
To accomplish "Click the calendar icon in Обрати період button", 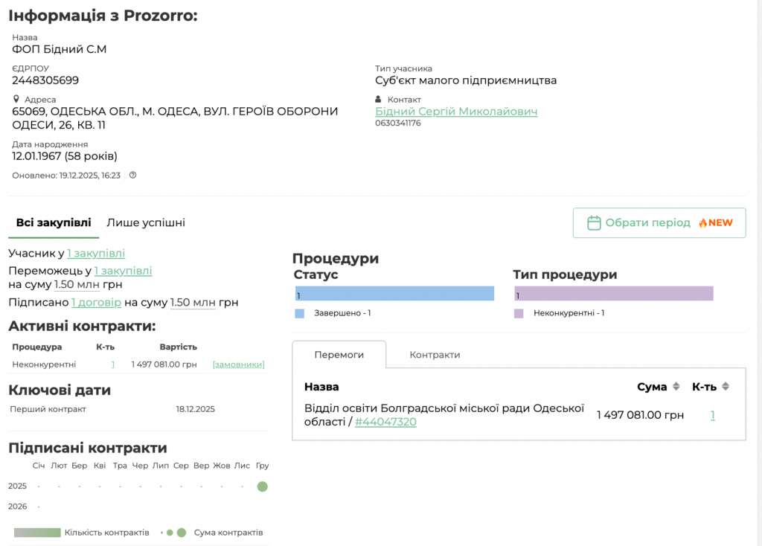I will click(593, 222).
